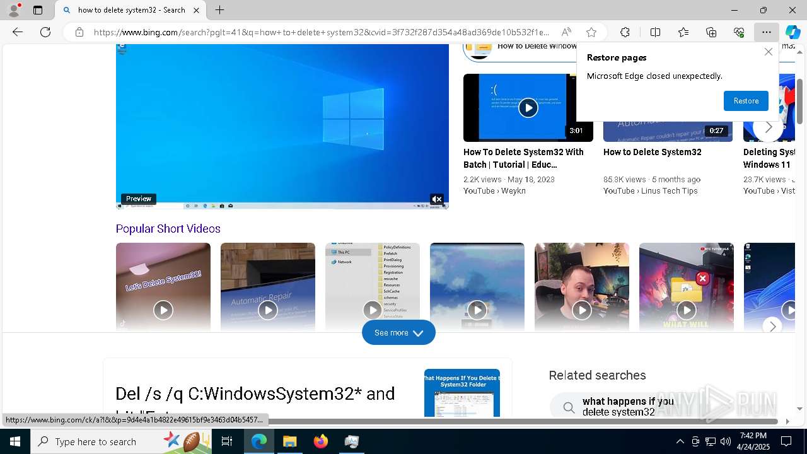
Task: Open Task View on taskbar
Action: (228, 441)
